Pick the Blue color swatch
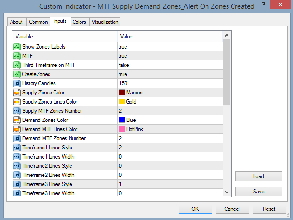This screenshot has width=293, height=220. [x=122, y=120]
